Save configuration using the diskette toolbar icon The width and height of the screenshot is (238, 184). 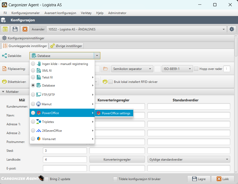click(15, 29)
